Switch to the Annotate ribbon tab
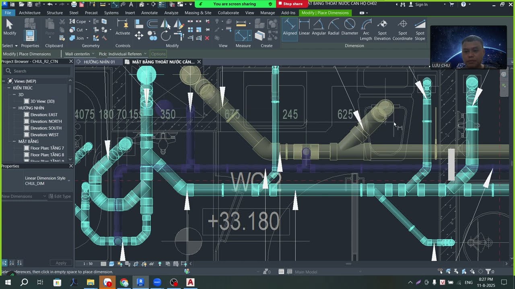 [149, 13]
